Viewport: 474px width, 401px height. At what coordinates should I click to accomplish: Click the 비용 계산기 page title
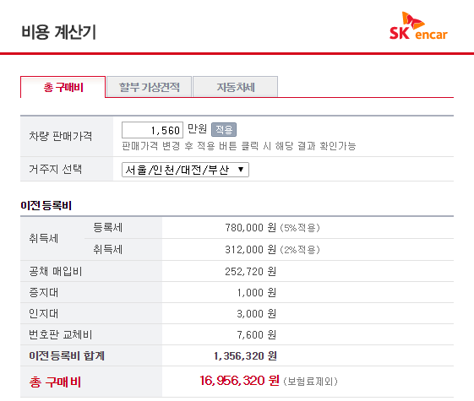pyautogui.click(x=58, y=32)
